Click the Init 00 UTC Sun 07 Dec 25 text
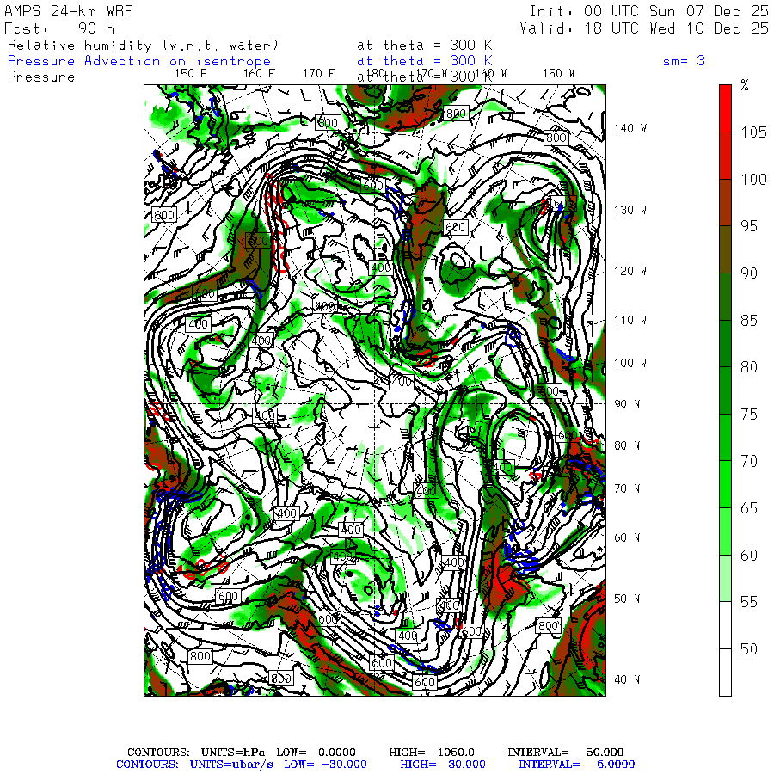 click(x=648, y=11)
